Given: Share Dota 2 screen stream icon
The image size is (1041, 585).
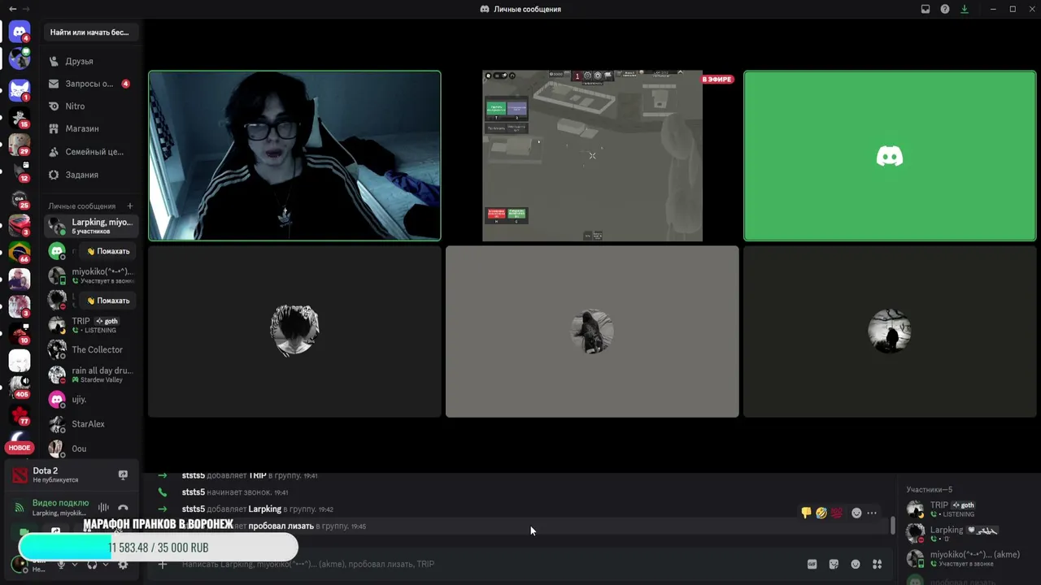Looking at the screenshot, I should (x=123, y=474).
